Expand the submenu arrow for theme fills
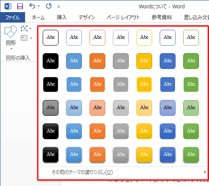 tap(205, 172)
